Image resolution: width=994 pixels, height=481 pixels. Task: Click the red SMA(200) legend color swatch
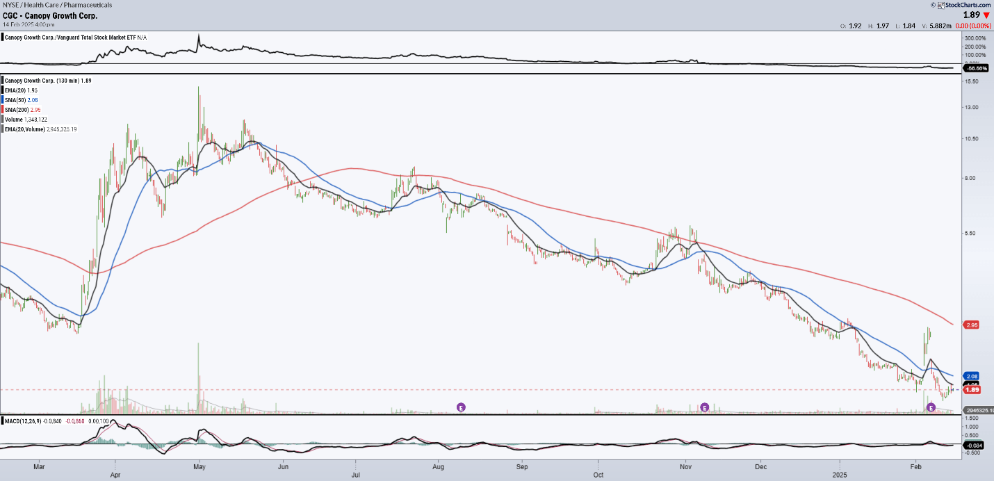pyautogui.click(x=3, y=110)
